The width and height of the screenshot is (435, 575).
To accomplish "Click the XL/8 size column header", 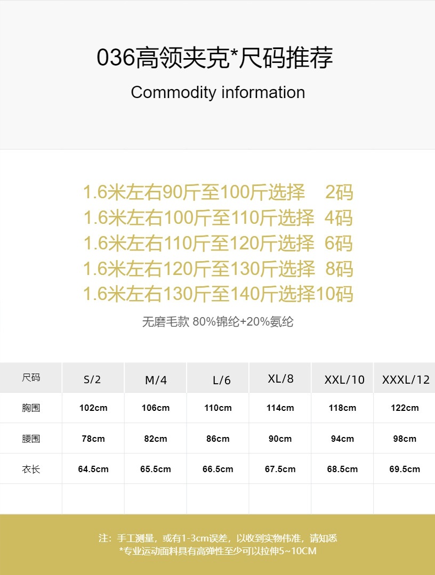I will 280,379.
